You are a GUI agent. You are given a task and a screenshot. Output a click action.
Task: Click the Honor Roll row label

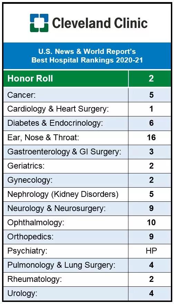tap(30, 78)
